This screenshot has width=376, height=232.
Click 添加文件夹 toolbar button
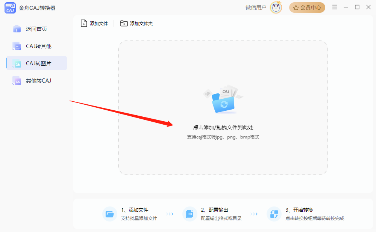tap(136, 23)
